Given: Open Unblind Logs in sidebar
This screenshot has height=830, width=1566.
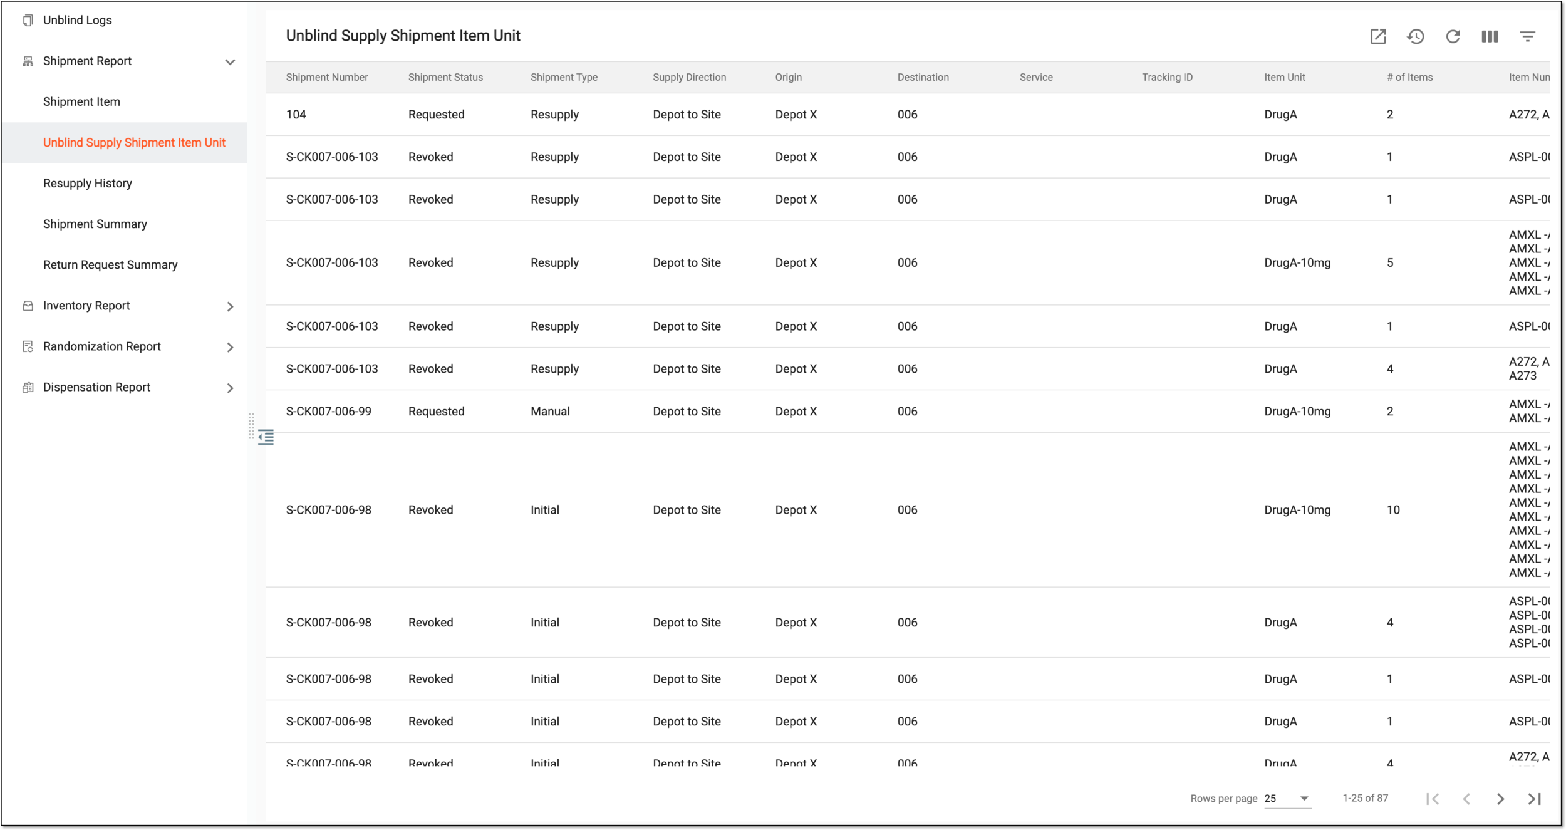Looking at the screenshot, I should pyautogui.click(x=78, y=20).
